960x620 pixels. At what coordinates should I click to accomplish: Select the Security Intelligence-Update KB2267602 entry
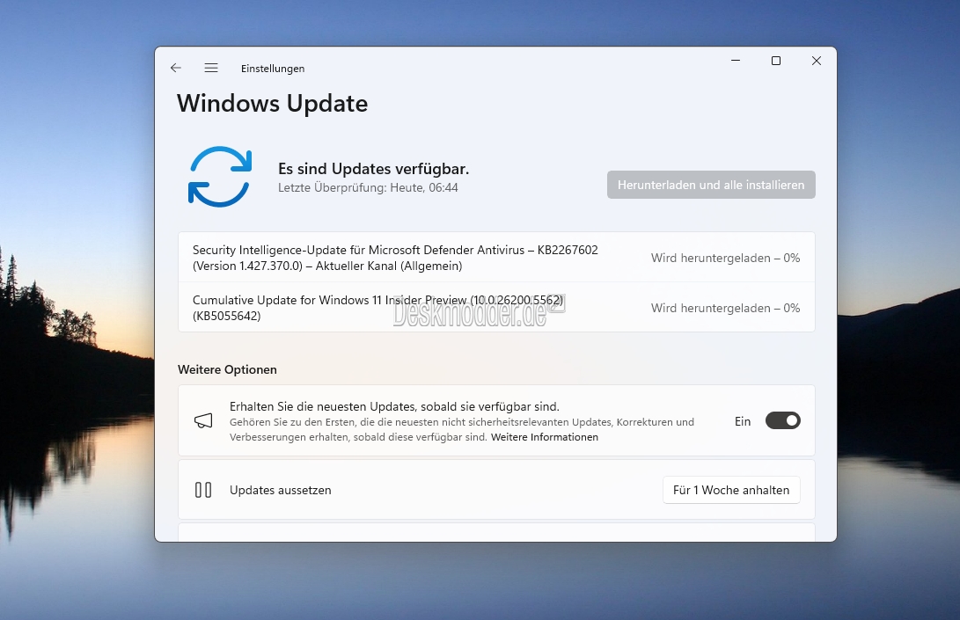pyautogui.click(x=496, y=257)
